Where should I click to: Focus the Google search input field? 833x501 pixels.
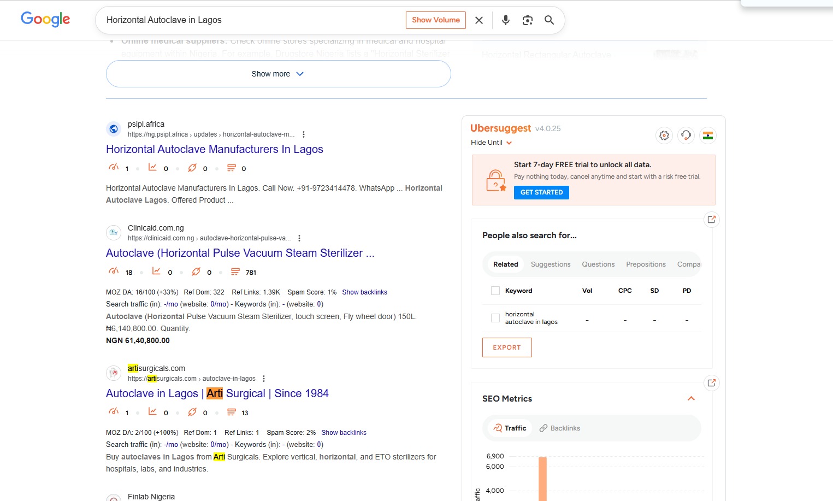click(251, 20)
